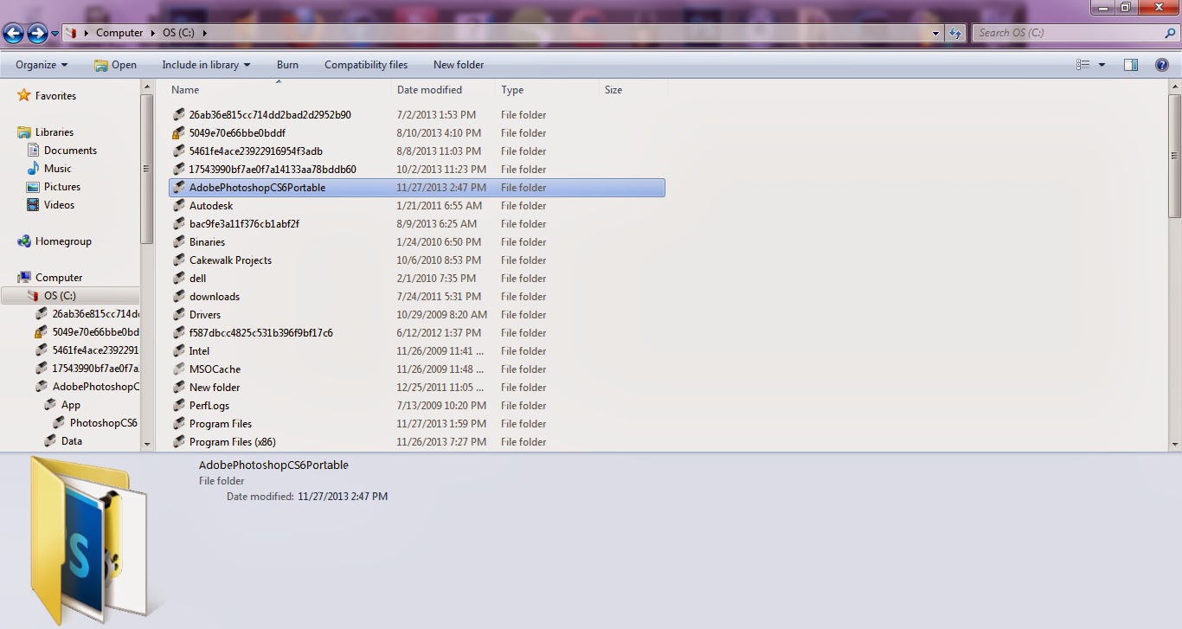Image resolution: width=1182 pixels, height=629 pixels.
Task: Click the Documents library icon
Action: tap(33, 151)
